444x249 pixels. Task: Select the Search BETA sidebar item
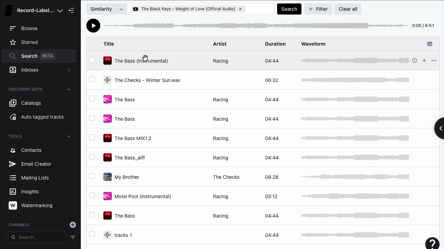coord(39,56)
